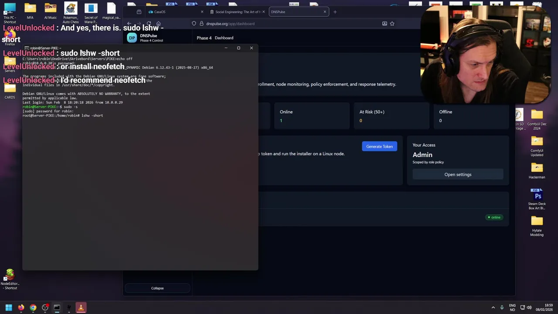
Task: Click the Online count card
Action: pos(311,116)
